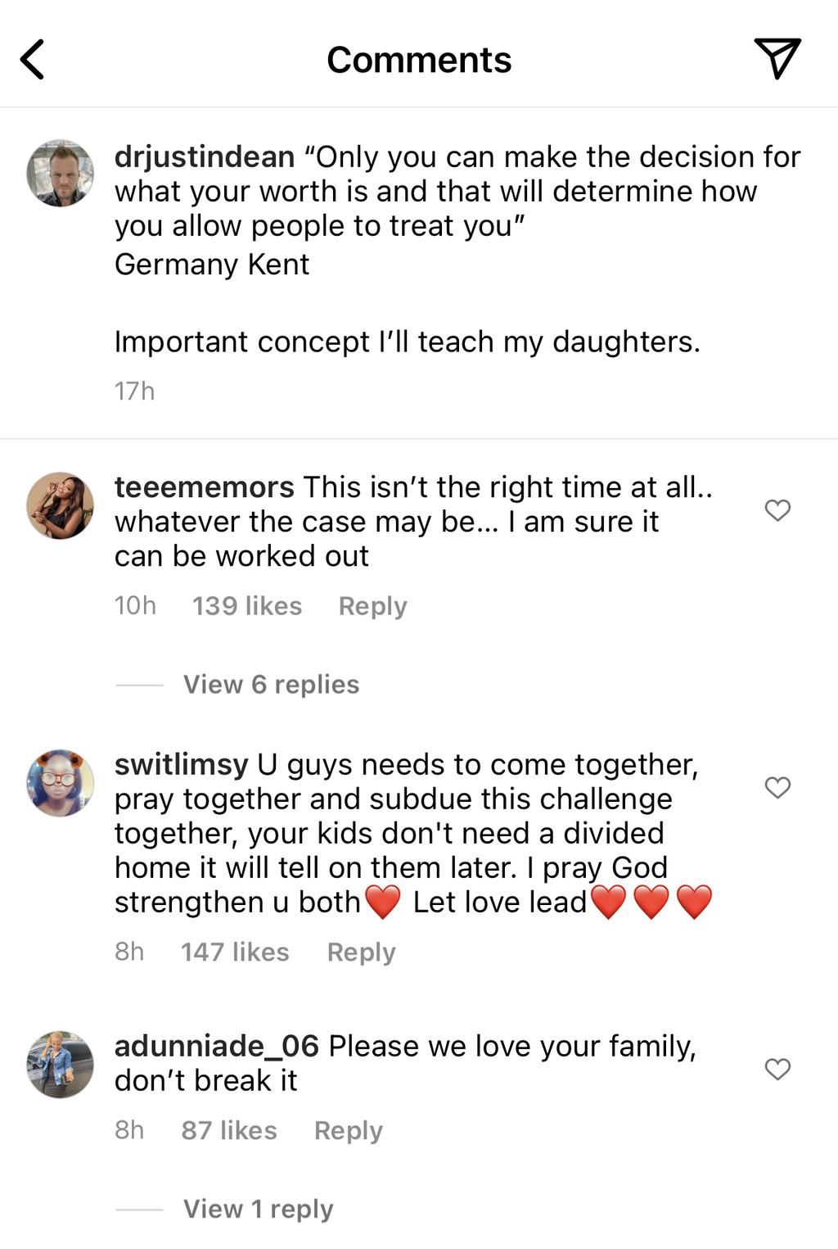This screenshot has height=1249, width=838.
Task: Open teeememors' profile picture
Action: (59, 506)
